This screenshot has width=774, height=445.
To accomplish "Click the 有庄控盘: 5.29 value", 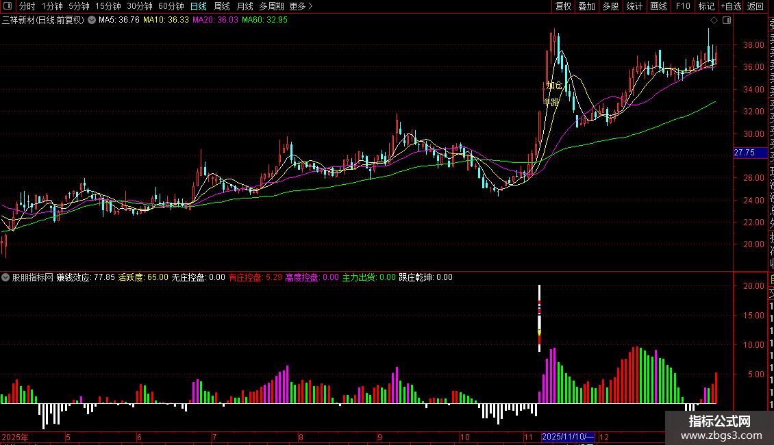I will (255, 277).
